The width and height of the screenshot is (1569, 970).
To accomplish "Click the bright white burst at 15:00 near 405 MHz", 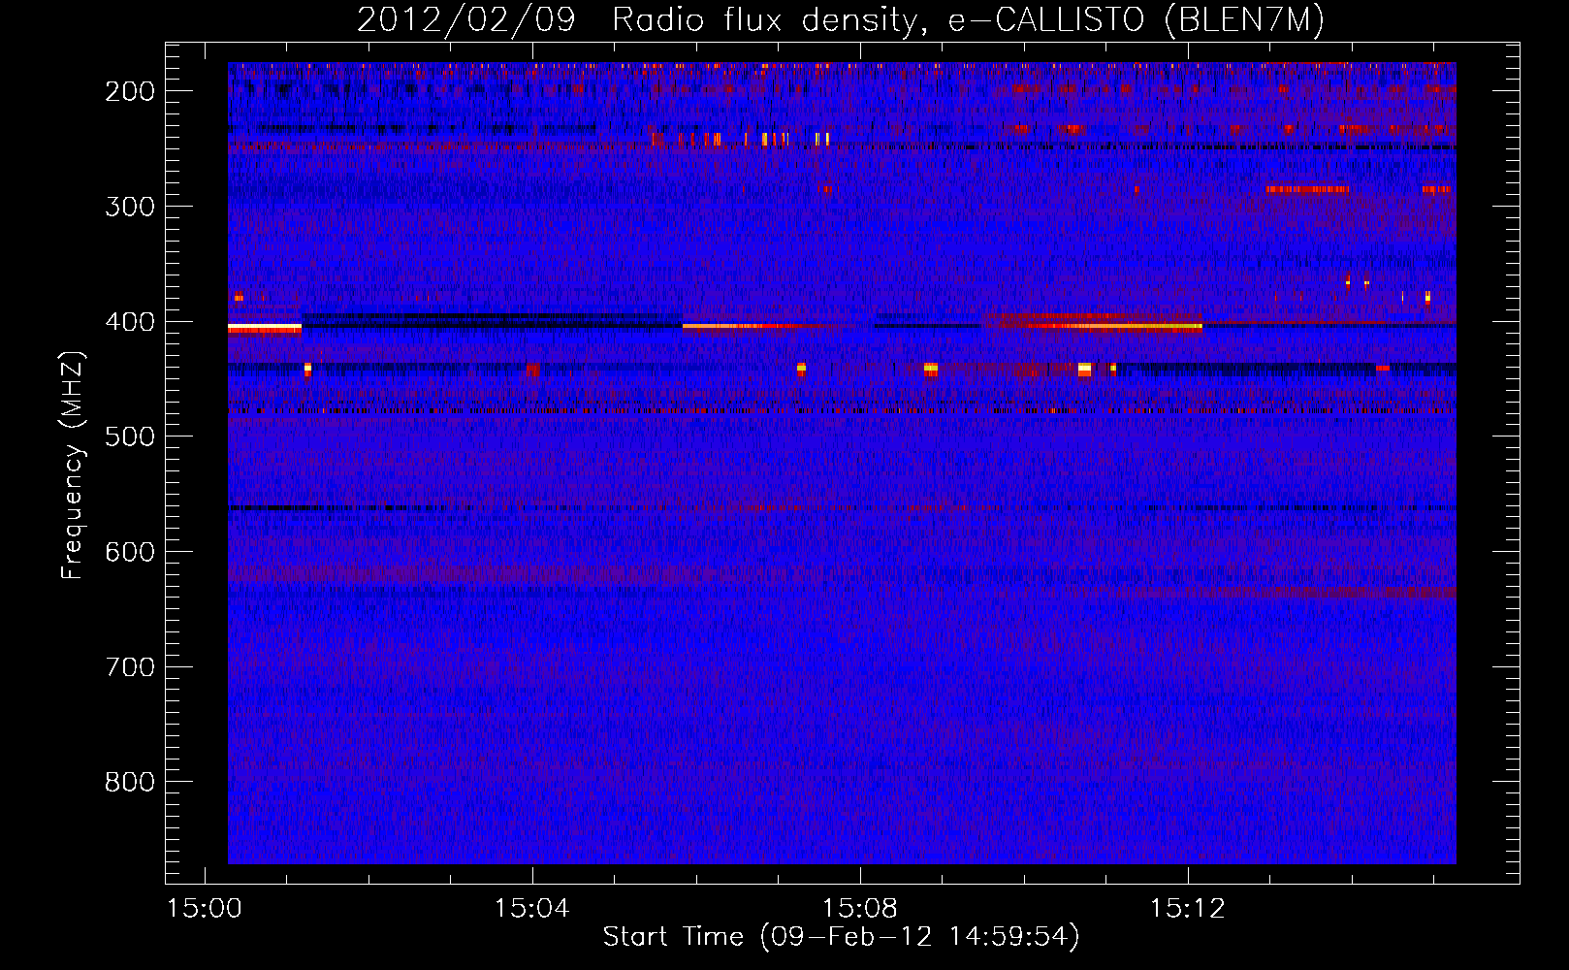I will (265, 328).
